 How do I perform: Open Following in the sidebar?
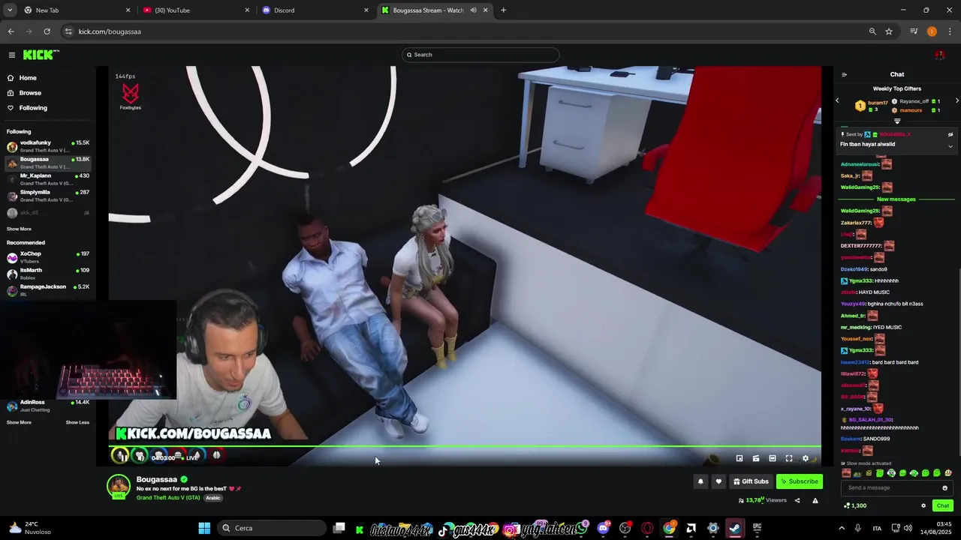pos(33,108)
